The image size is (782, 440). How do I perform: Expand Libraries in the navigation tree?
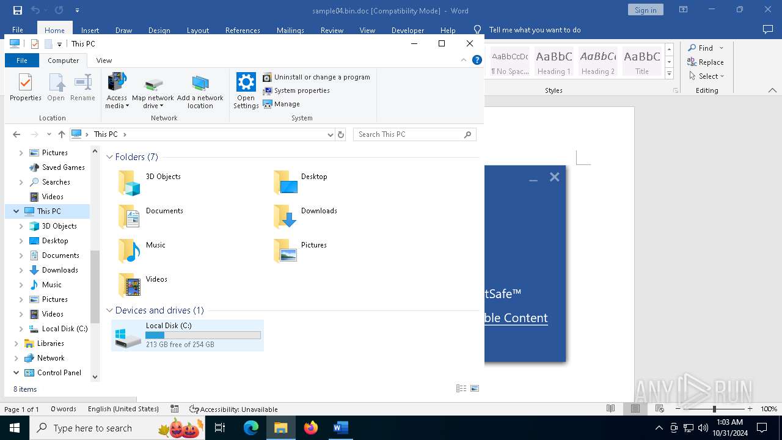[x=16, y=343]
